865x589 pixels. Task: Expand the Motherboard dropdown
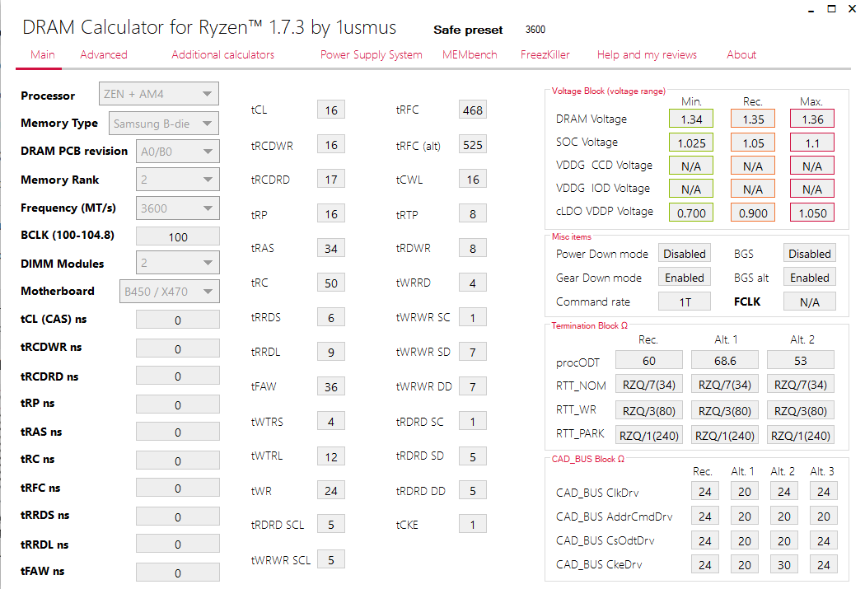(170, 292)
